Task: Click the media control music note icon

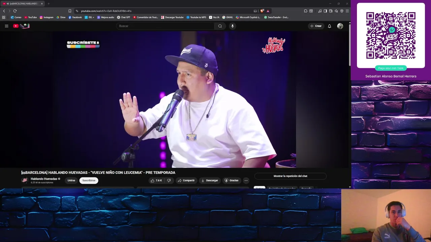Action: (x=320, y=11)
